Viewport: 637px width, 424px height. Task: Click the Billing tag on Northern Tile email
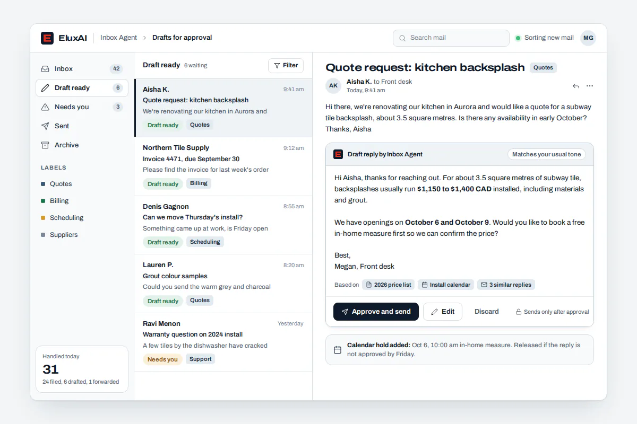[199, 183]
